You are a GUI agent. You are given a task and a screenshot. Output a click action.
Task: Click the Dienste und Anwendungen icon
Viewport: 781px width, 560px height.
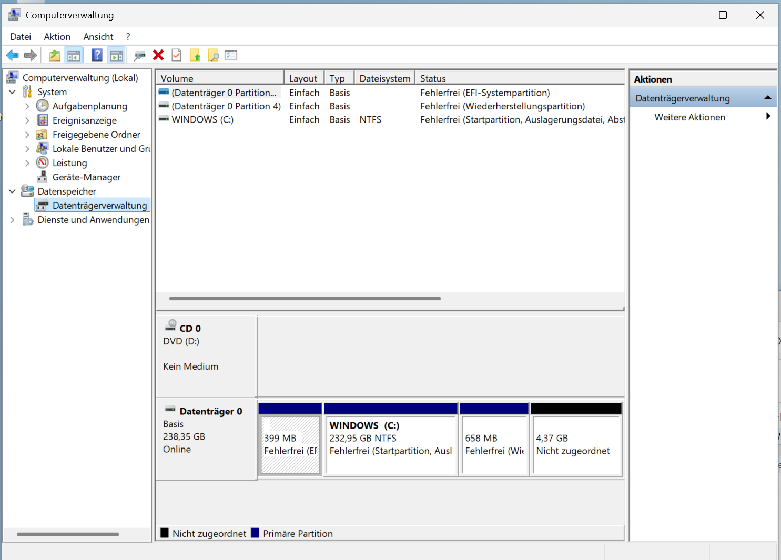click(27, 219)
